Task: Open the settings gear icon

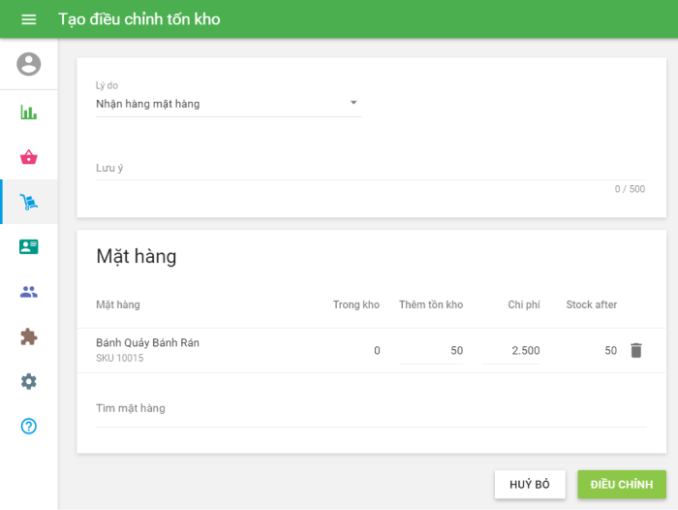Action: (29, 381)
